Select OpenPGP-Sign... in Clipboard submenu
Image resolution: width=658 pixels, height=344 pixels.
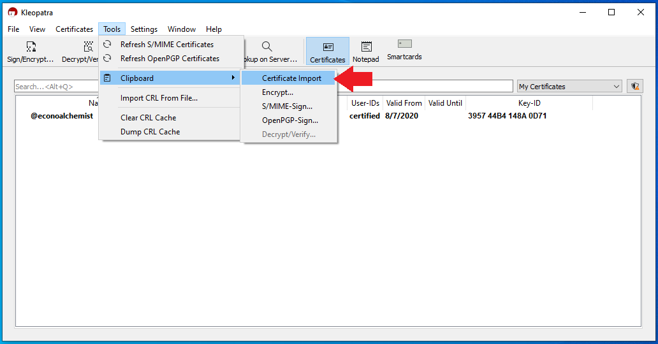point(288,120)
